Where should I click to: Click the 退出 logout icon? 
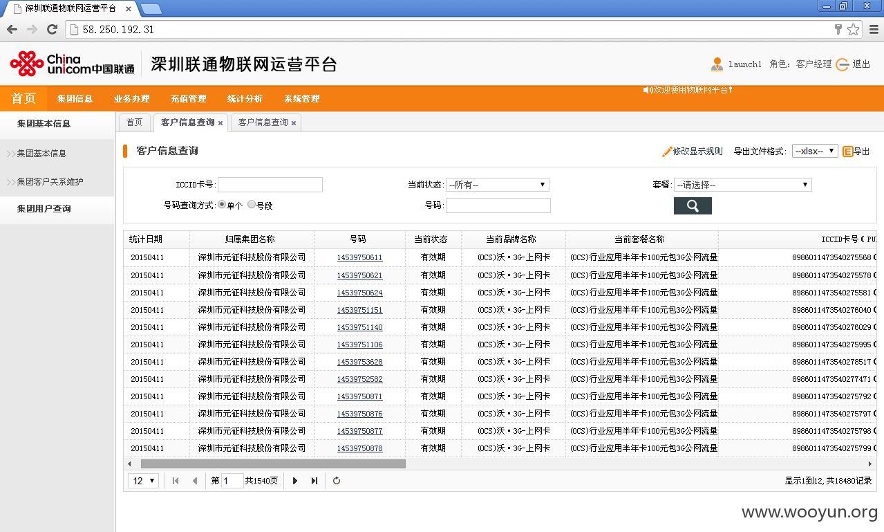coord(842,64)
